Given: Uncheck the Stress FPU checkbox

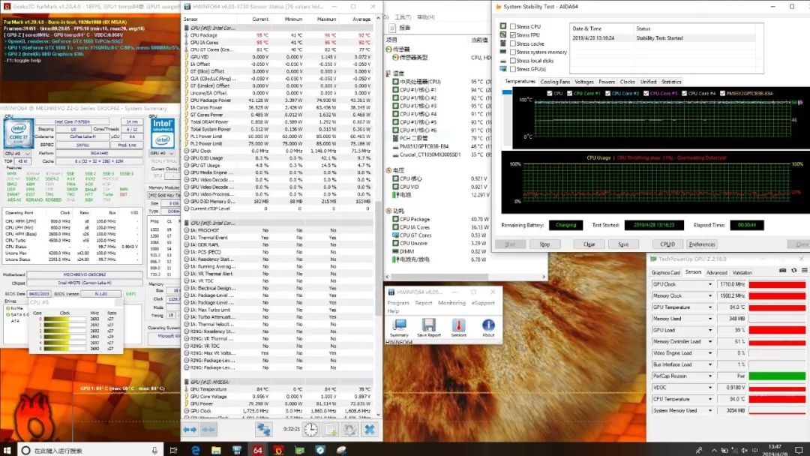Looking at the screenshot, I should click(513, 35).
